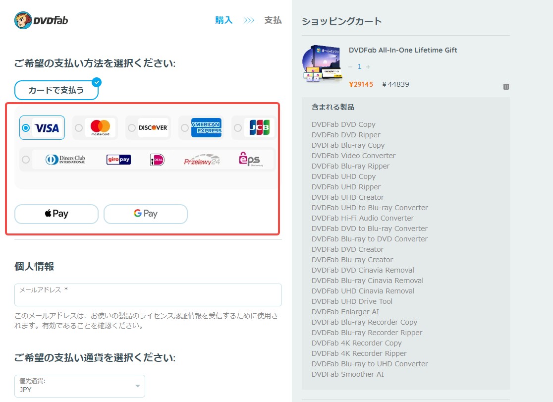
Task: Toggle the VISA radio button
Action: (26, 128)
